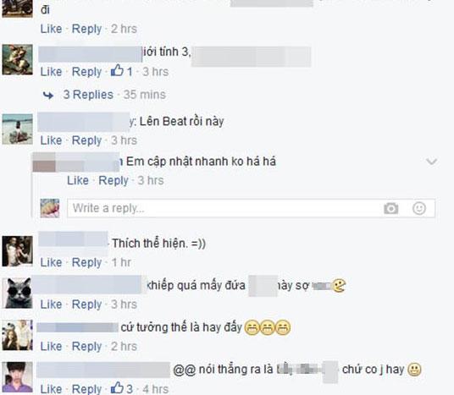
Task: Click the thumbs-up icon showing 3 likes
Action: click(x=117, y=388)
